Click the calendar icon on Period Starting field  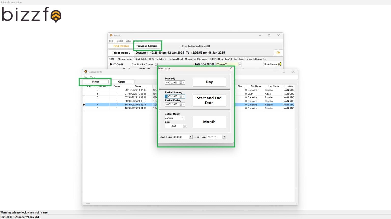[x=181, y=96]
